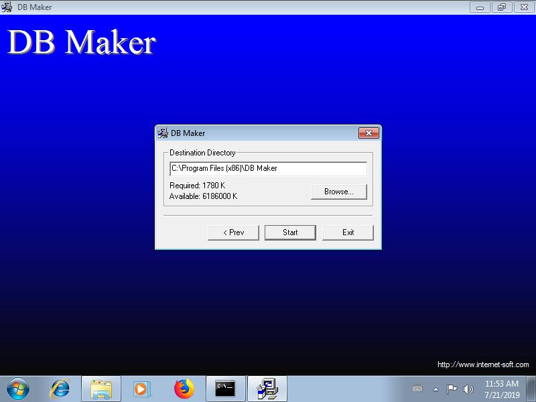The width and height of the screenshot is (536, 402).
Task: Click the Available: 6186000 K text
Action: [x=203, y=196]
